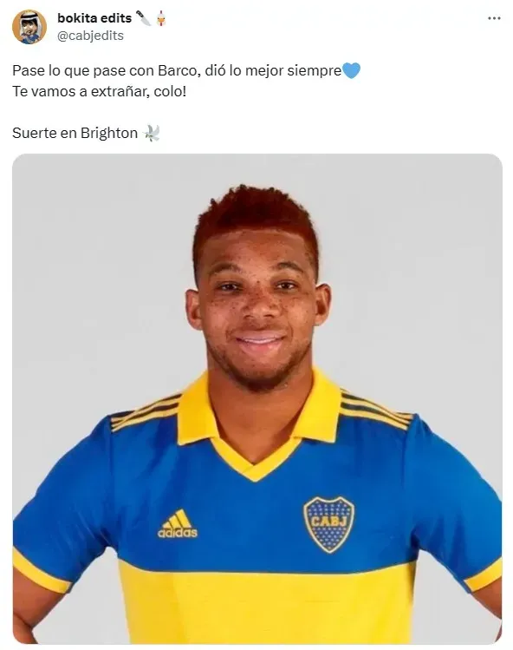Open the three-dot more options menu
Viewport: 513px width, 650px height.
[x=494, y=18]
